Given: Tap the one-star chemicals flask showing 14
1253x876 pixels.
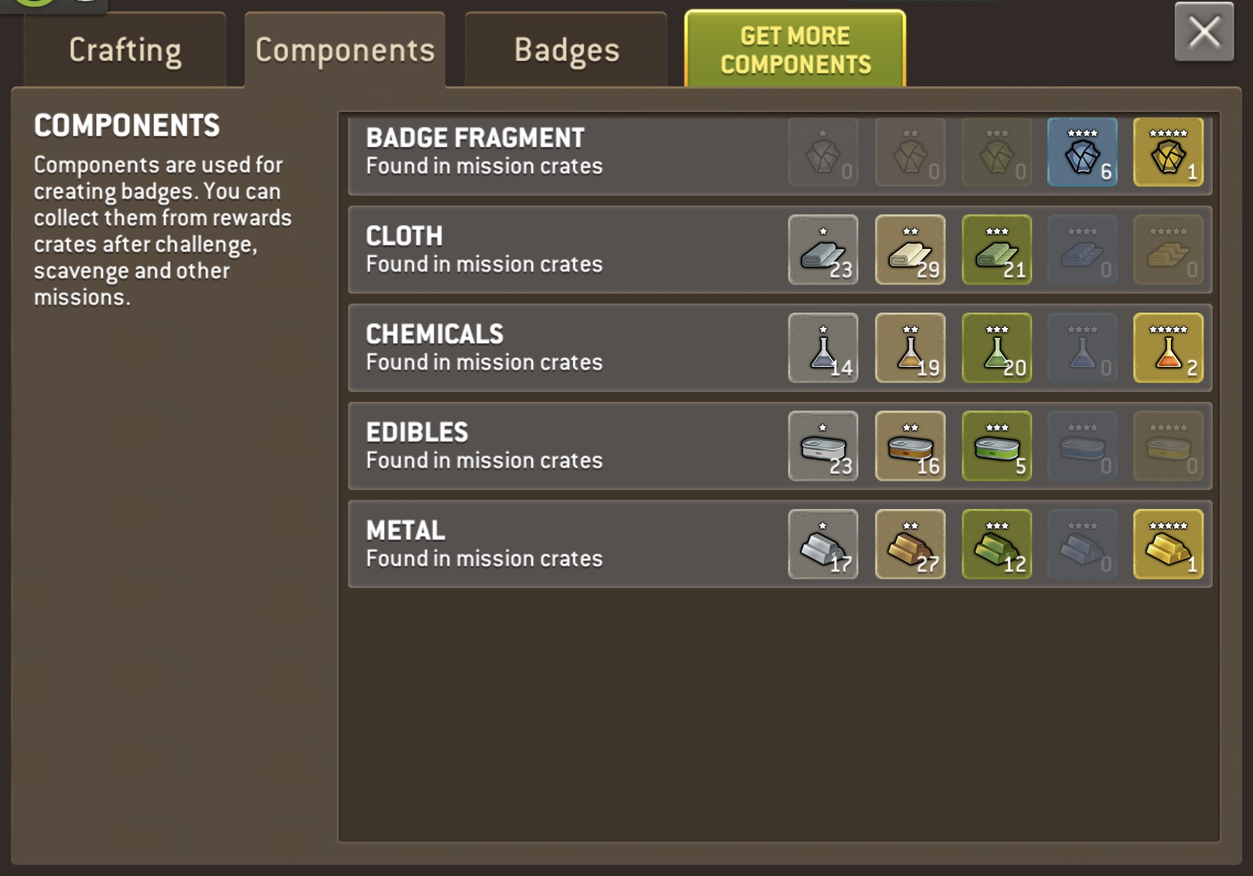Looking at the screenshot, I should (824, 348).
